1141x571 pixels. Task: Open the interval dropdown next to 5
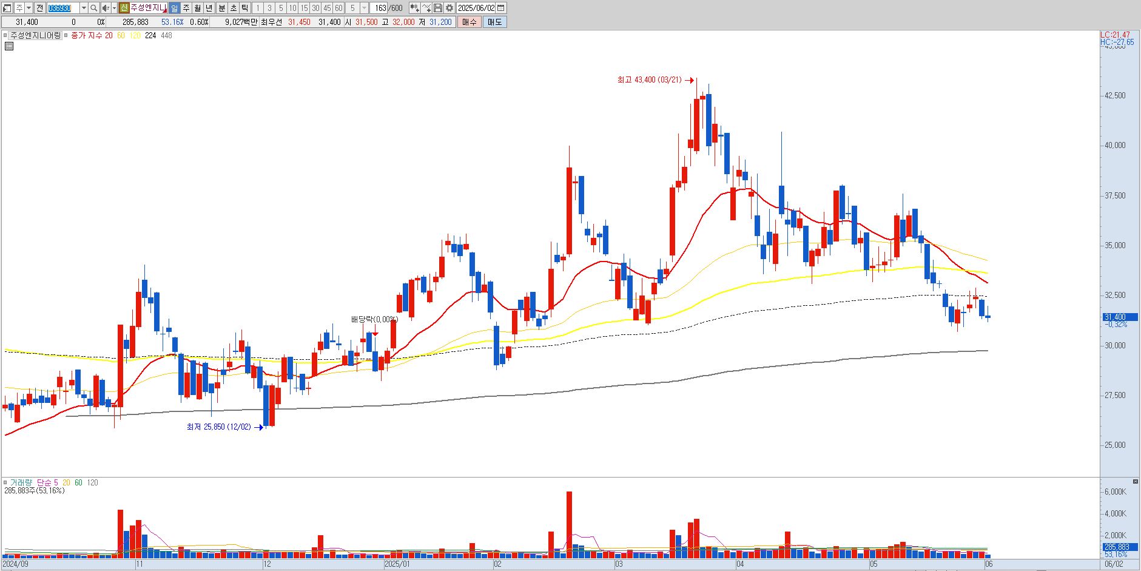click(364, 8)
